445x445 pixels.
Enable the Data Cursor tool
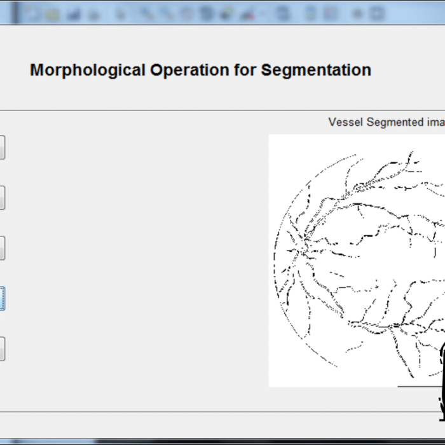click(227, 13)
